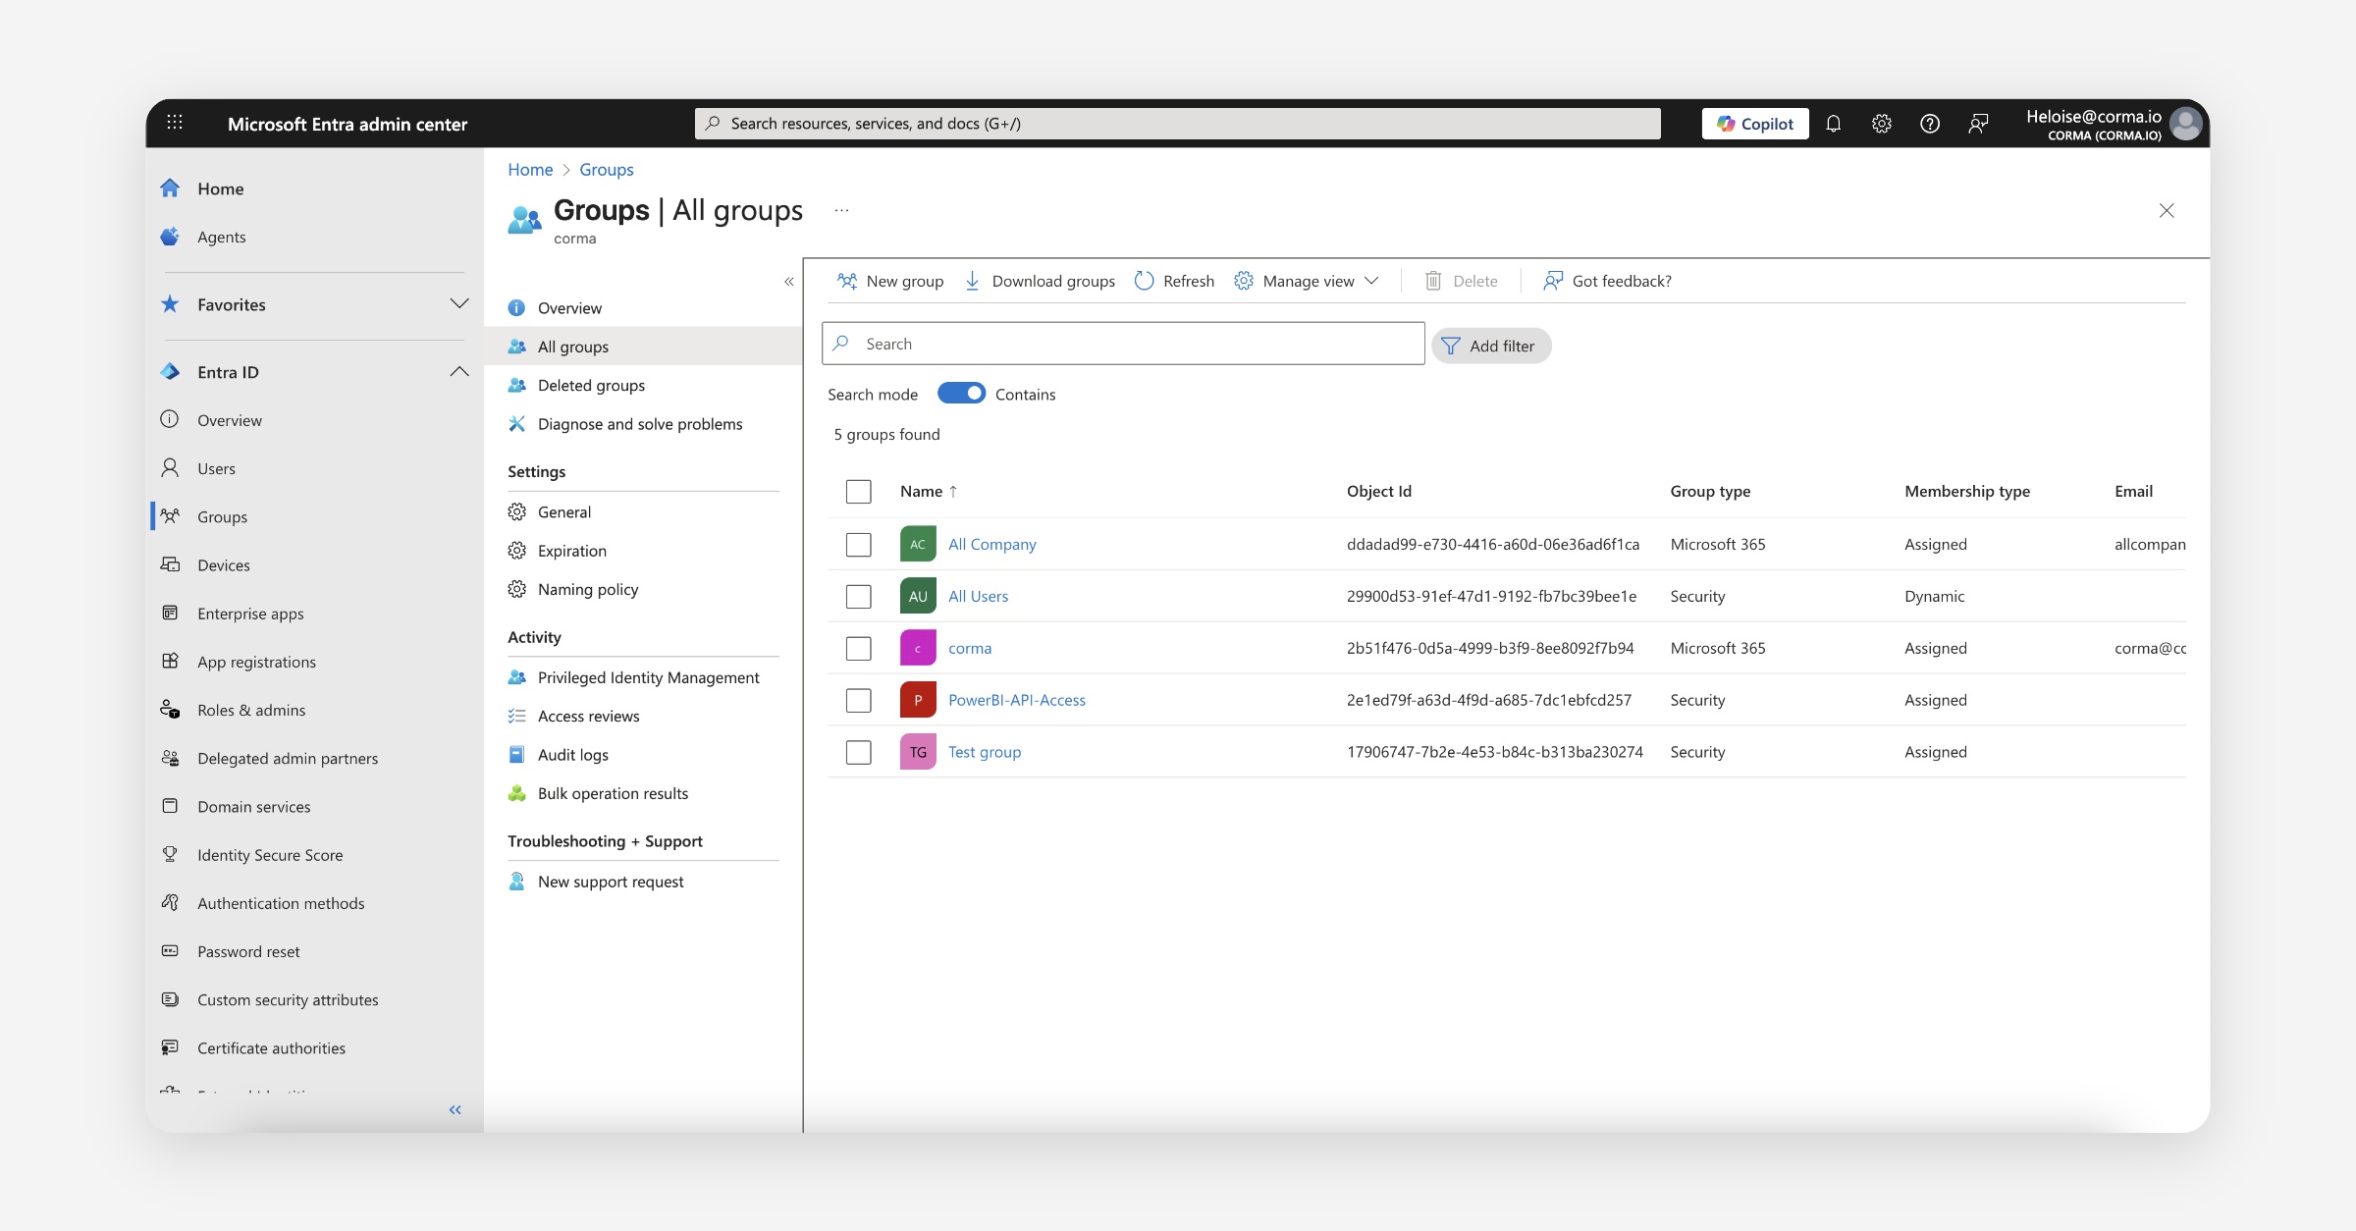Open the Test group link
This screenshot has height=1231, width=2356.
pyautogui.click(x=984, y=752)
